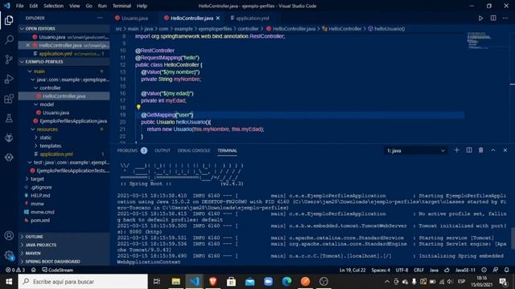Expand the Spring Boot Dashboard section
This screenshot has height=289, width=515.
(x=64, y=262)
